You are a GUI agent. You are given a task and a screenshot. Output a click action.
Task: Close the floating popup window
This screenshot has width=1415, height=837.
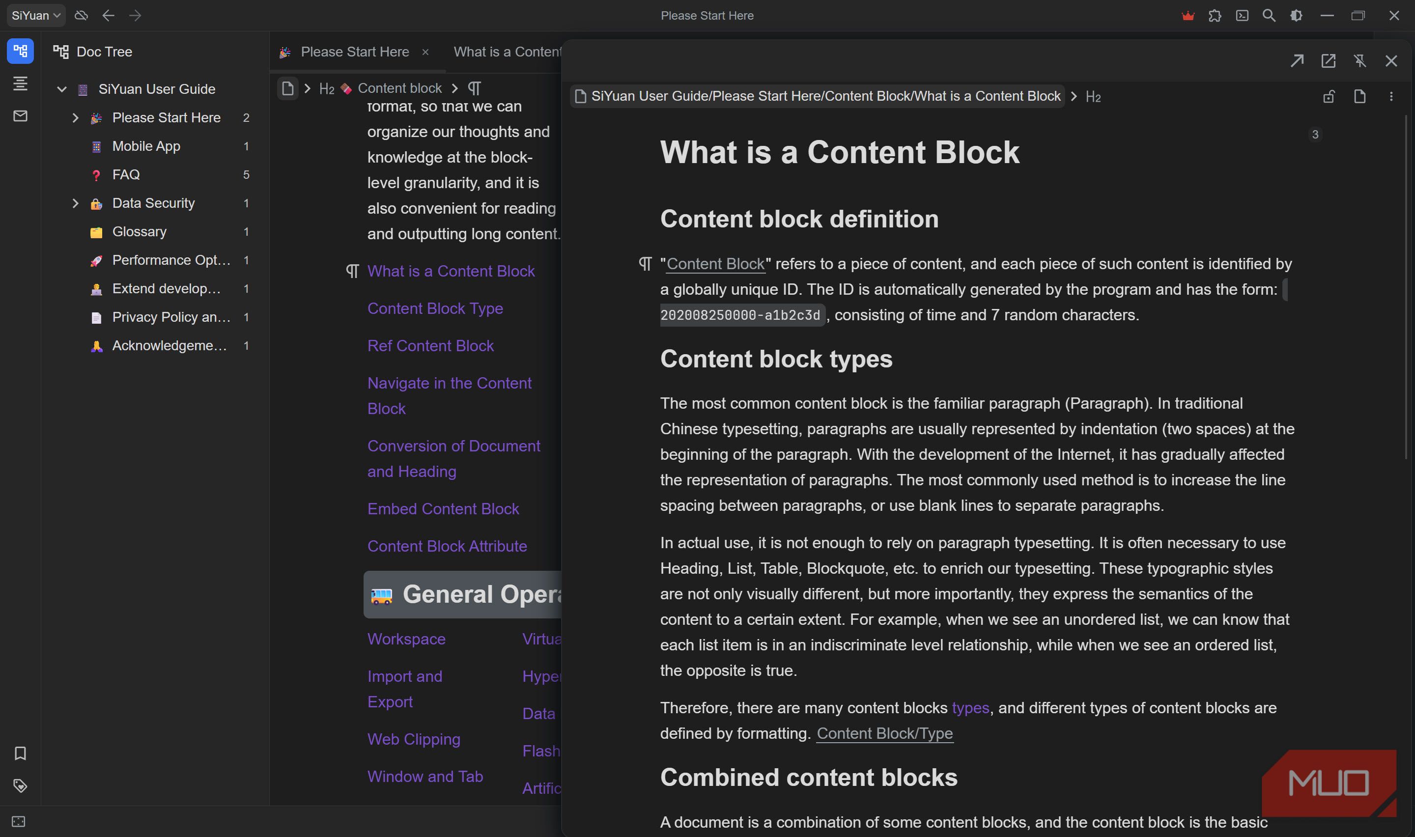[1391, 60]
